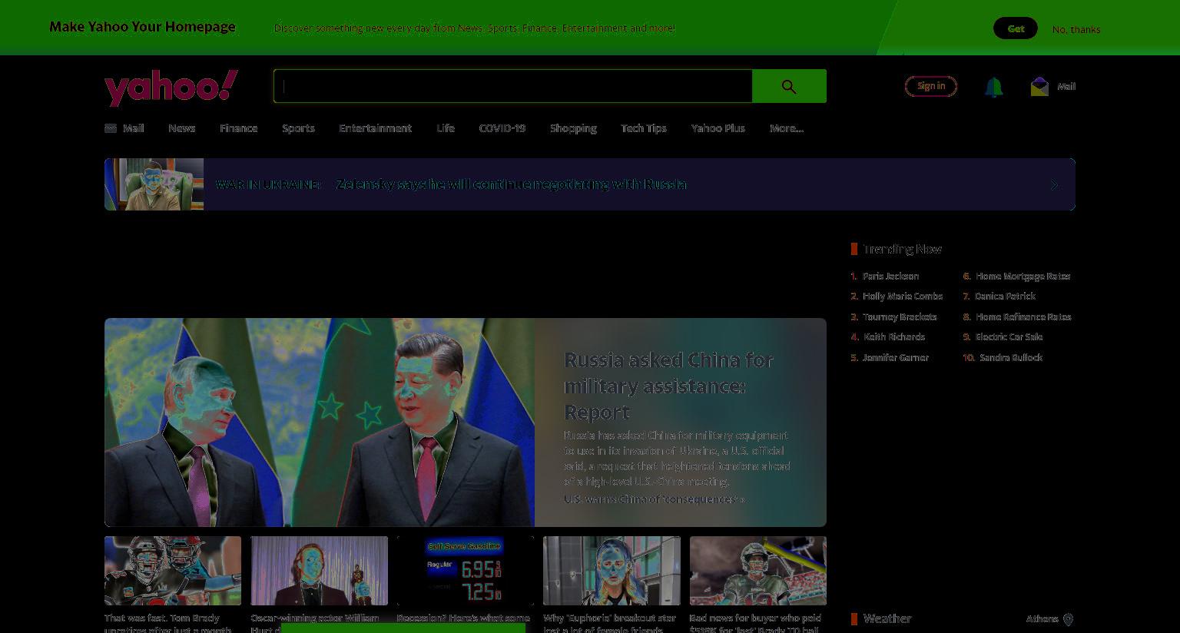Viewport: 1180px width, 633px height.
Task: Click trending topic Danica Patrick
Action: pos(1005,296)
